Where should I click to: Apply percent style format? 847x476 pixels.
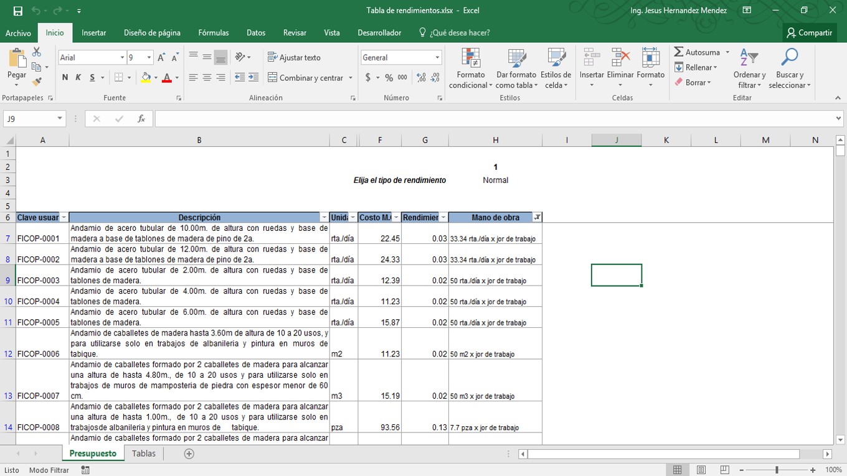tap(389, 78)
